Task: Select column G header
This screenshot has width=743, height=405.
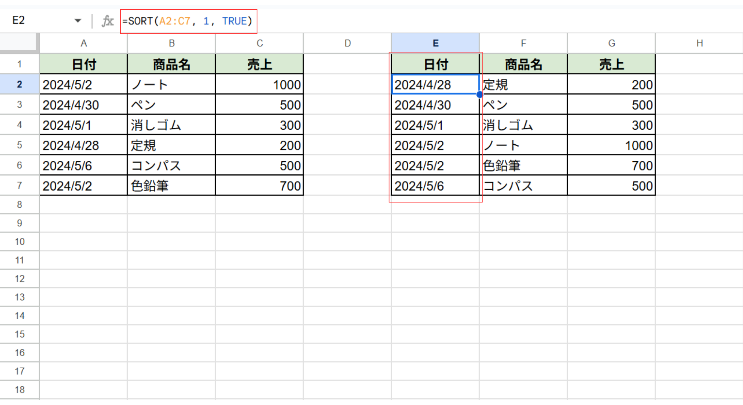Action: pos(612,43)
